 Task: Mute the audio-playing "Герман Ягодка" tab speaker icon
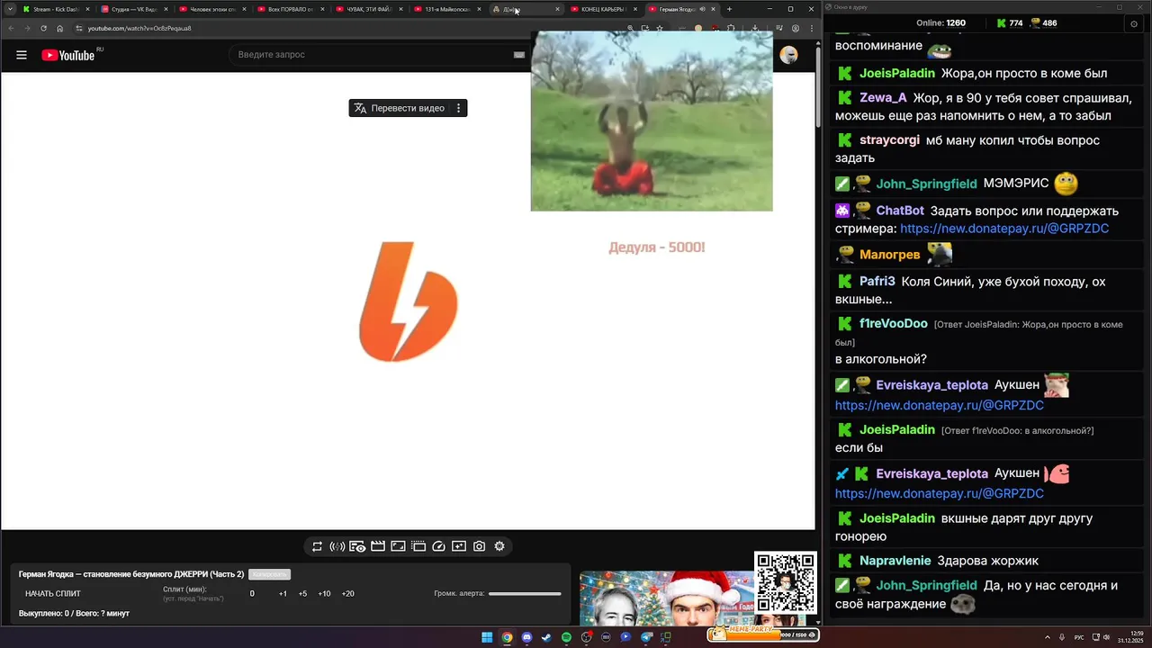click(703, 9)
